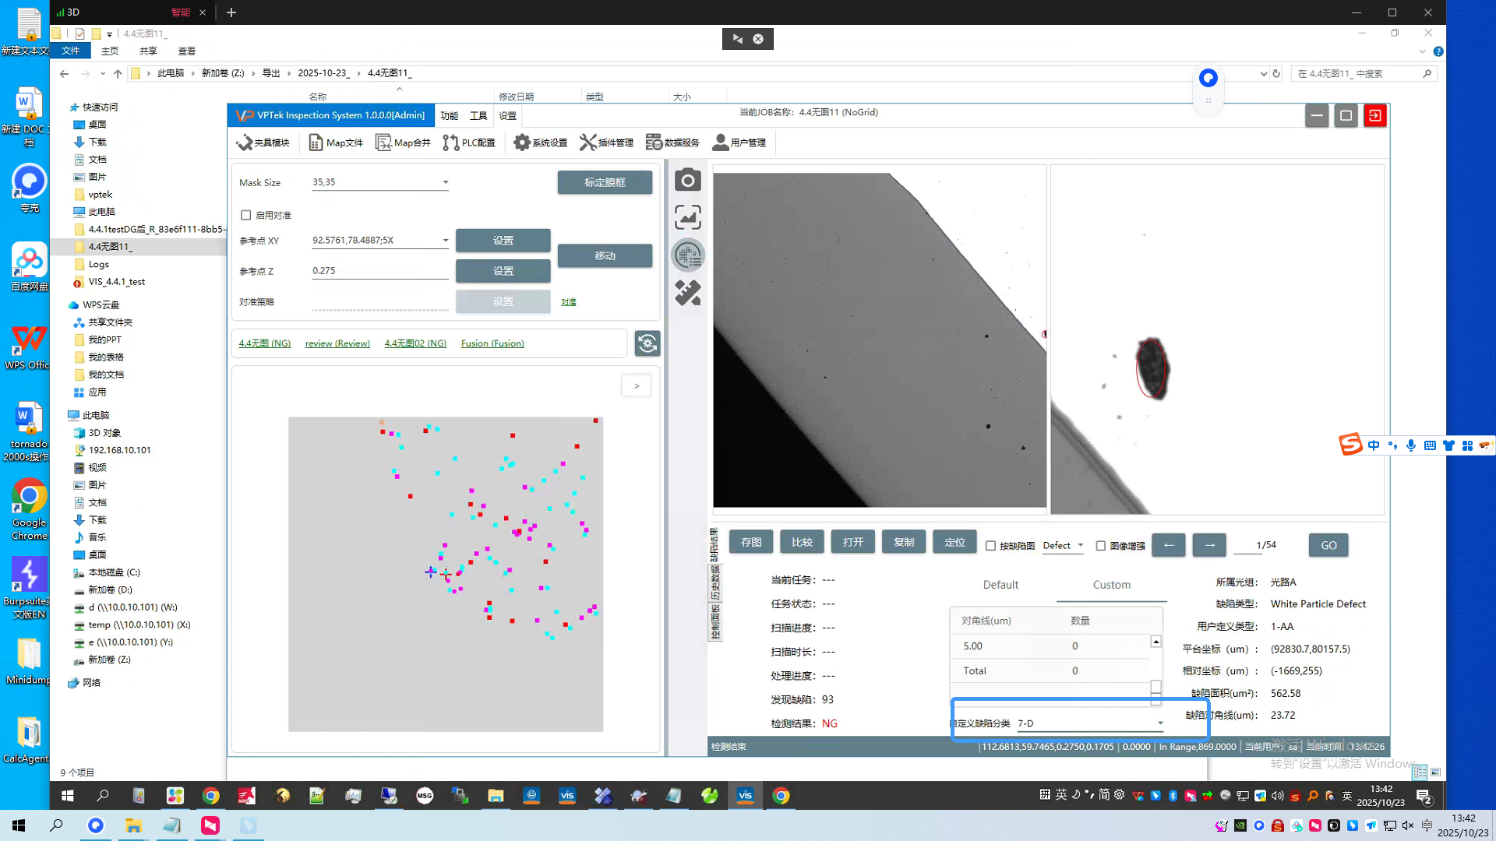Switch to the Custom tab
Image resolution: width=1496 pixels, height=841 pixels.
[x=1111, y=585]
